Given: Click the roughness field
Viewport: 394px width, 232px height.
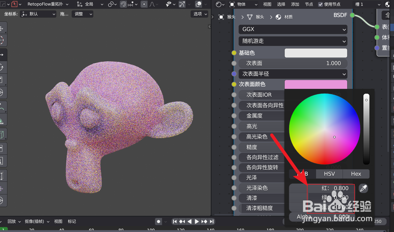Looking at the screenshot, I should coord(262,147).
